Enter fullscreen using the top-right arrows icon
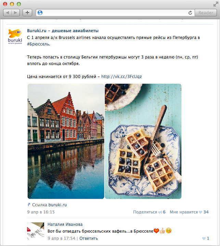 [x=215, y=4]
